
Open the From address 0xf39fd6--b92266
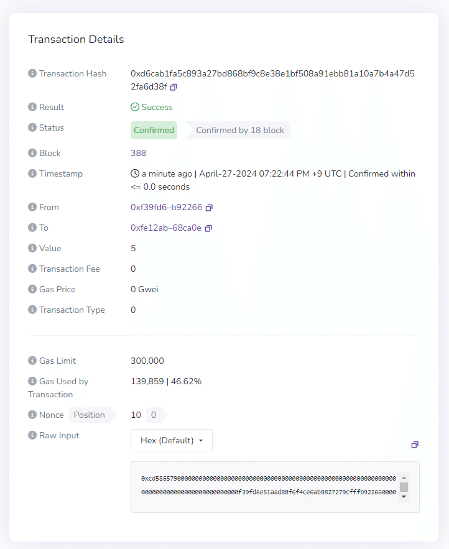[166, 207]
